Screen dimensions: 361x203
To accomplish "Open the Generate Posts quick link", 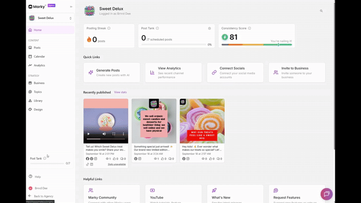I will coord(111,73).
